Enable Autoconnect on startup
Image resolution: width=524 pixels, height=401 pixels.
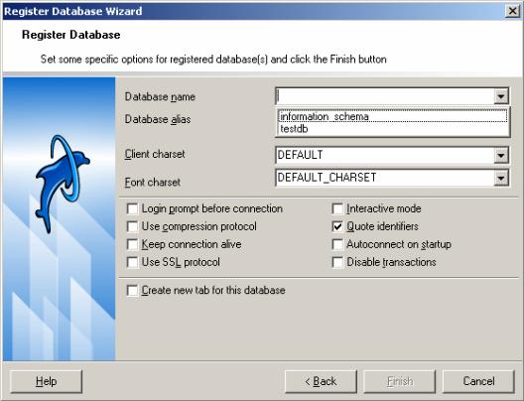coord(337,244)
